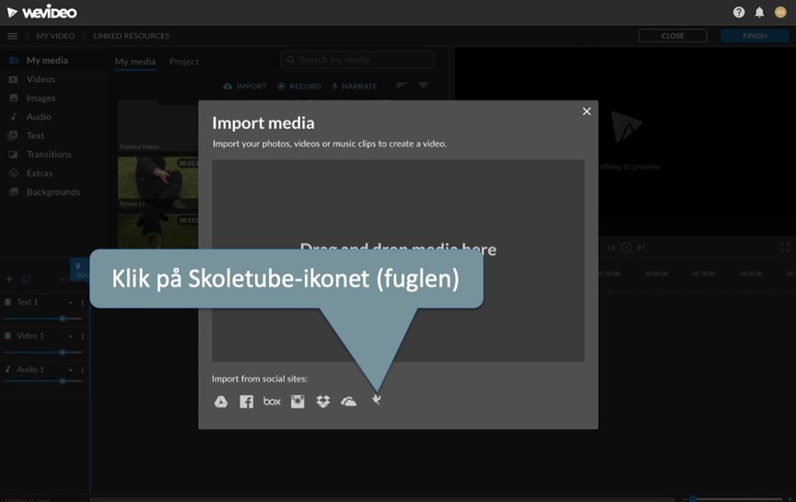The height and width of the screenshot is (502, 796).
Task: Open the filter media icon
Action: point(423,86)
